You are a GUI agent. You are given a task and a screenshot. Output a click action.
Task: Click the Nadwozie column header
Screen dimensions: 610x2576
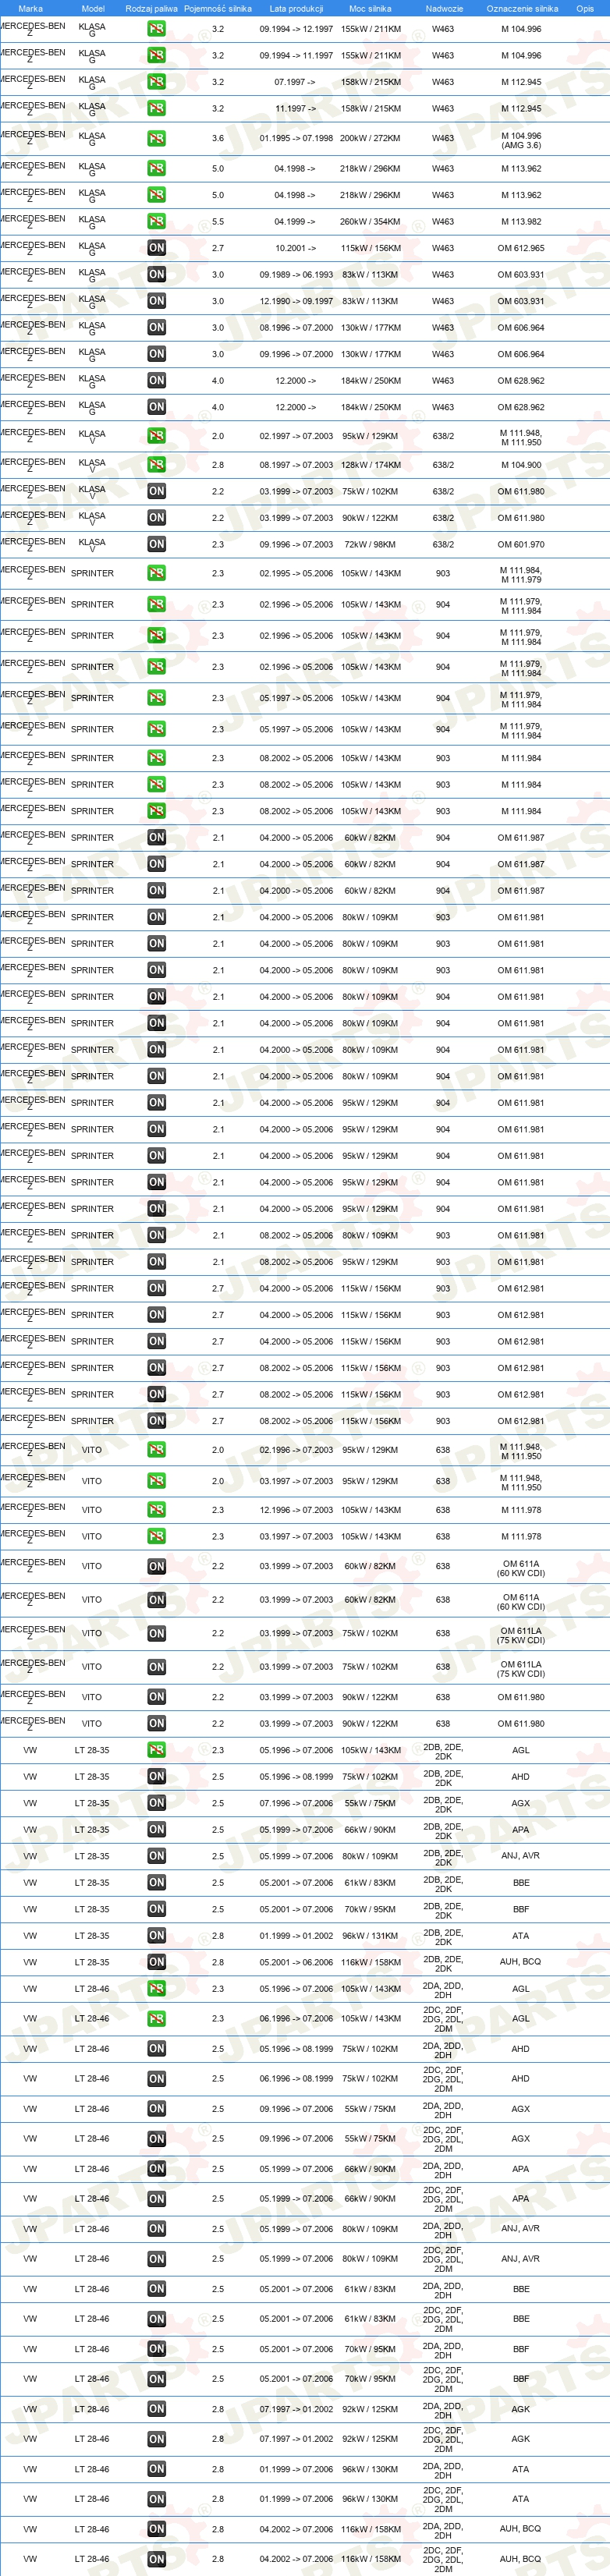point(444,8)
